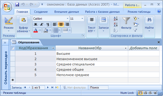
Task: Go to the next record
Action: point(48,87)
